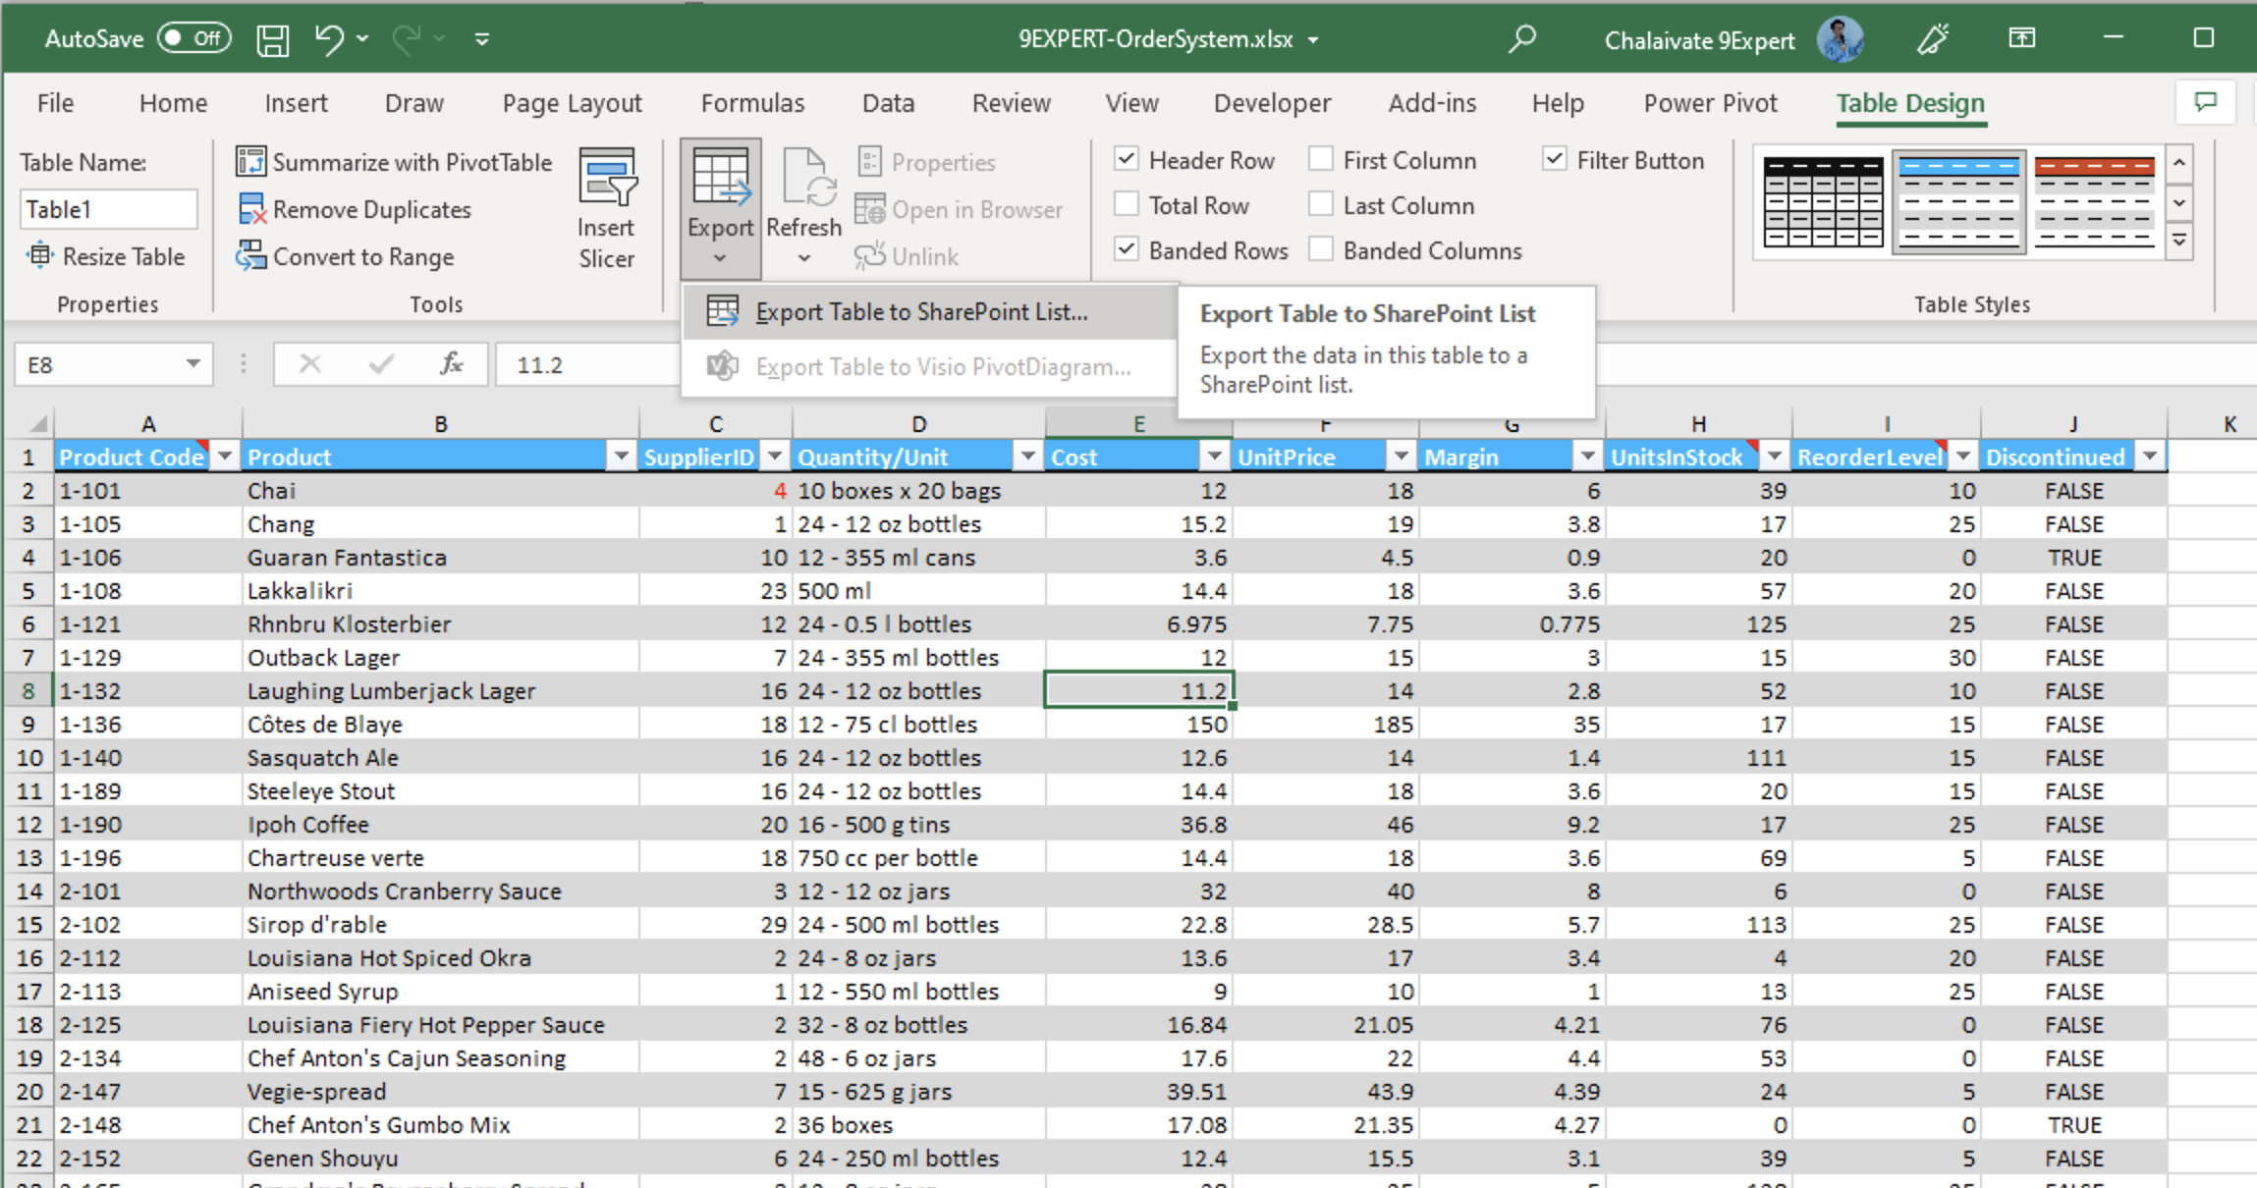Edit the Table Name field
The image size is (2257, 1188).
point(108,208)
